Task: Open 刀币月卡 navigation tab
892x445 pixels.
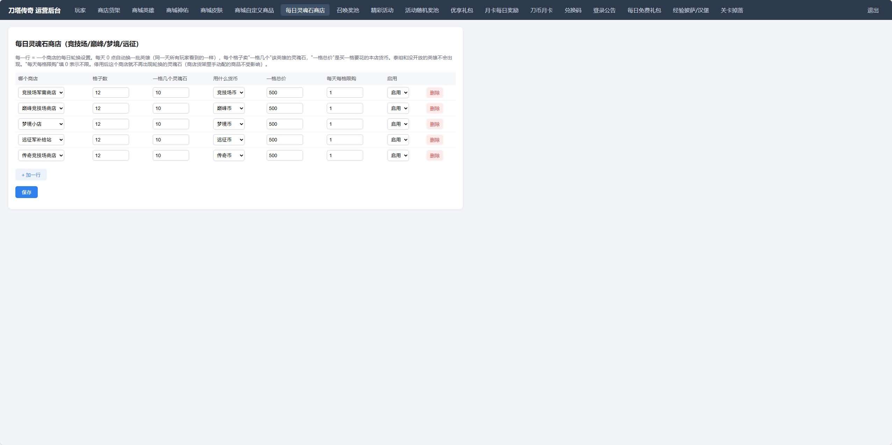Action: point(541,10)
